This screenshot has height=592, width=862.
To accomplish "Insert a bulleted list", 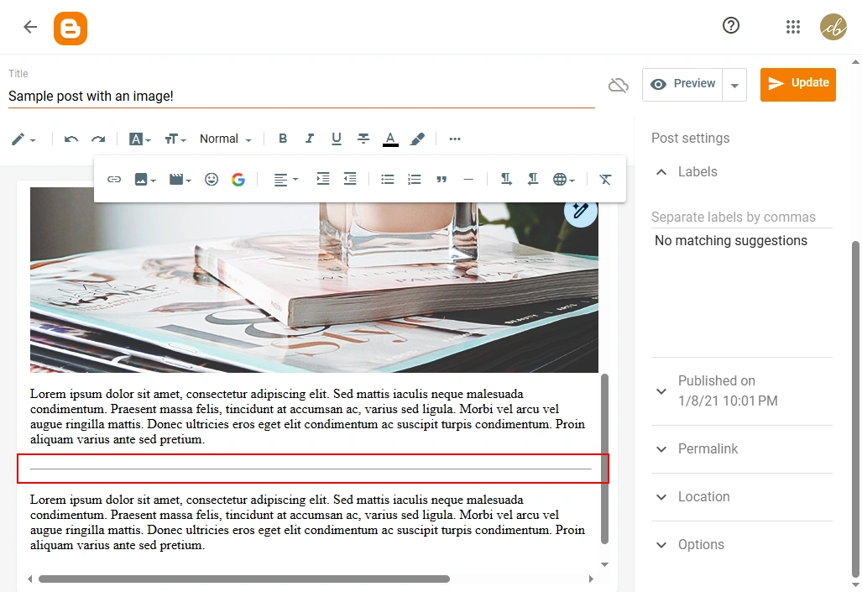I will 387,179.
